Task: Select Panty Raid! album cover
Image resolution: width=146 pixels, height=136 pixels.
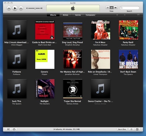Action: (x=128, y=30)
